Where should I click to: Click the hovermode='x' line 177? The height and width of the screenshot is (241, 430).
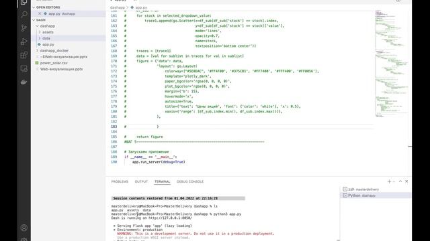[x=179, y=96]
